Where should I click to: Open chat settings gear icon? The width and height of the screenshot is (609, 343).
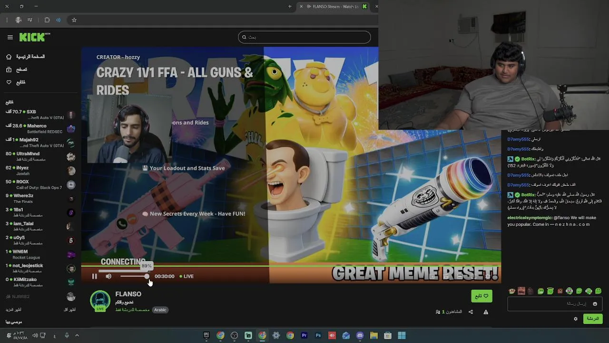click(x=576, y=319)
